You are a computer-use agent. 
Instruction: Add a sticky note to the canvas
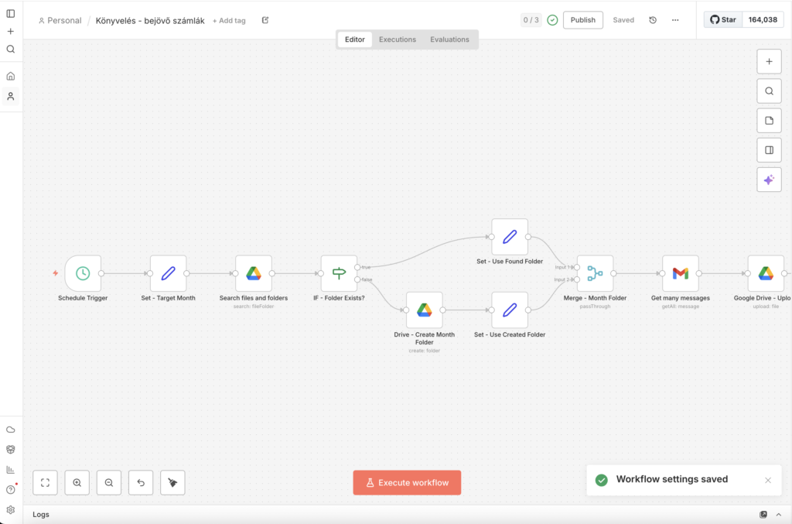pos(769,120)
